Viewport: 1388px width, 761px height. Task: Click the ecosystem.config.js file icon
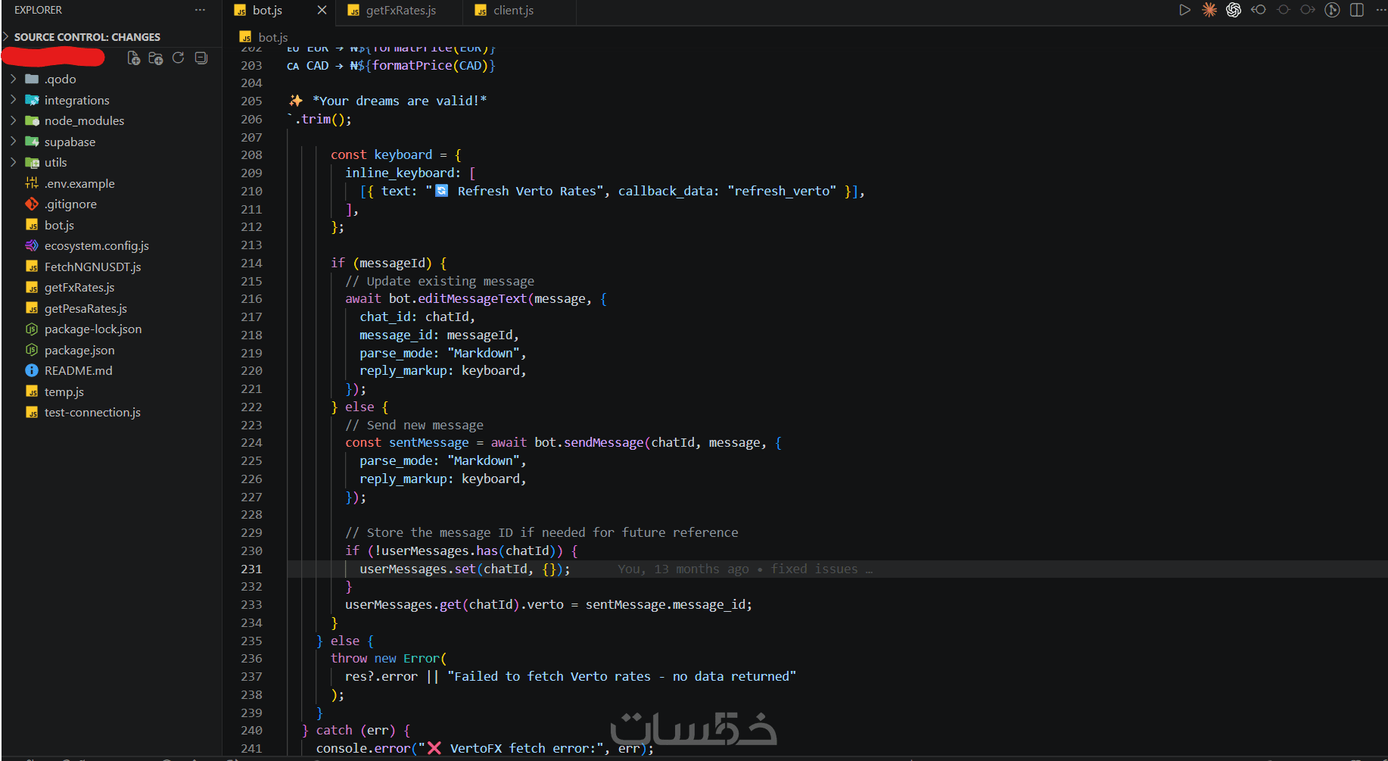click(x=32, y=245)
